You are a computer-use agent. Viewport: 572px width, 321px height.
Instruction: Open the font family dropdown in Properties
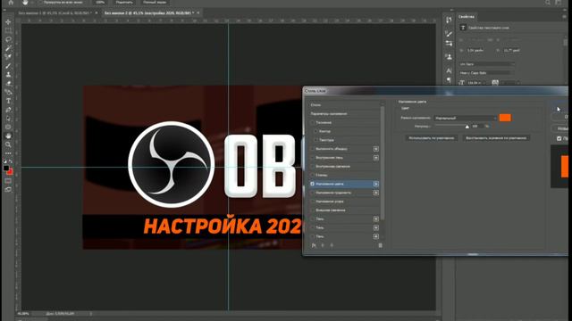[487, 64]
